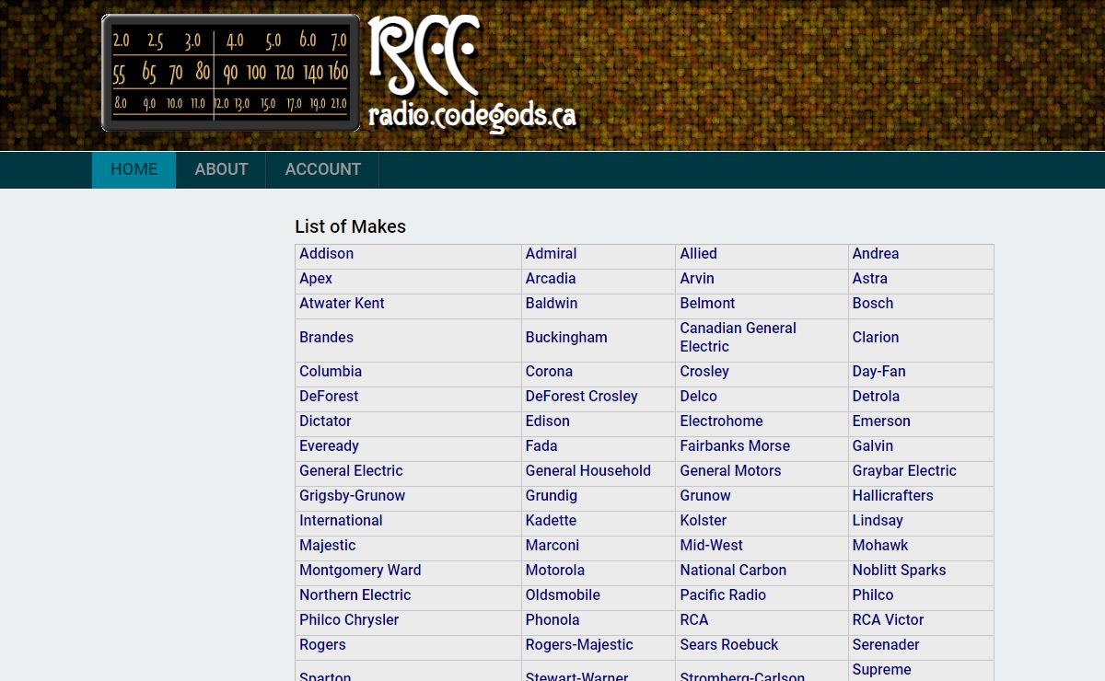Select the Baldwin make link
The width and height of the screenshot is (1105, 681).
(x=552, y=304)
